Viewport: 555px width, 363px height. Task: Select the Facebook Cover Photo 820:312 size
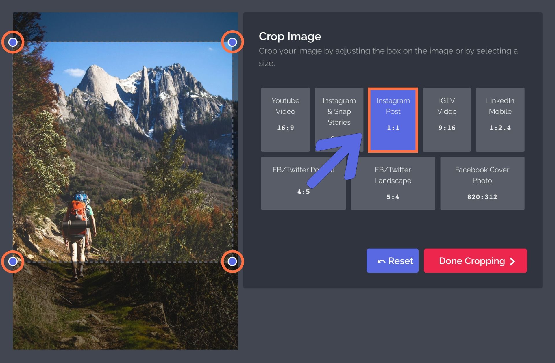[482, 183]
